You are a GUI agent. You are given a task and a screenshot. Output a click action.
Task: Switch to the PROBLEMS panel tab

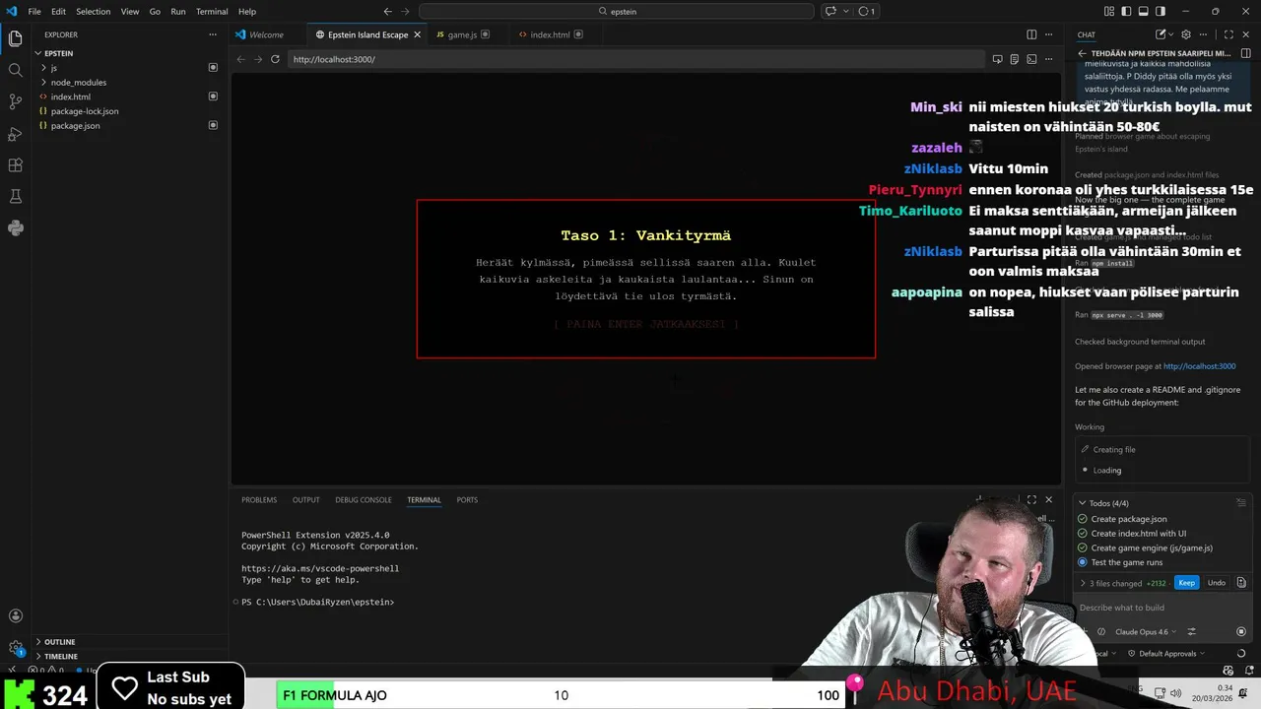[x=259, y=499]
